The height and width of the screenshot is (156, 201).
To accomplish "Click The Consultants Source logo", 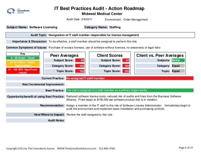I will pyautogui.click(x=18, y=11).
